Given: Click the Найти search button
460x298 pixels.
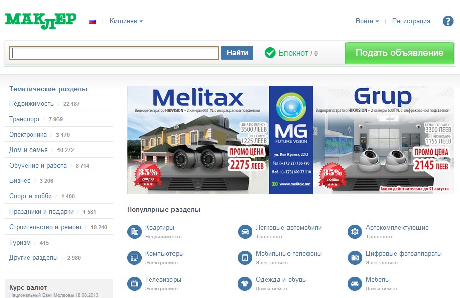Looking at the screenshot, I should 238,53.
